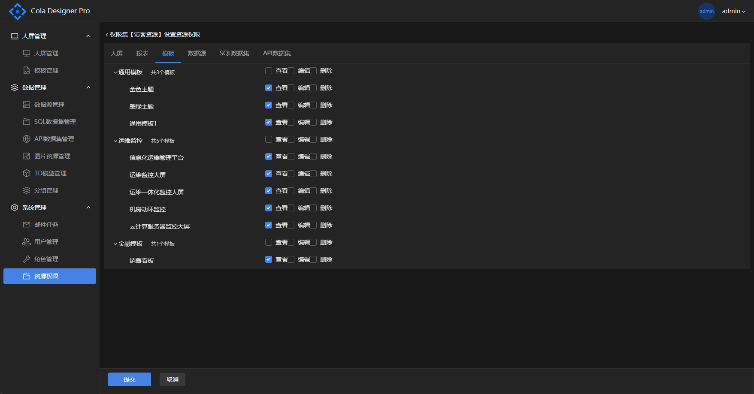Viewport: 754px width, 394px height.
Task: Click the 3D模型管理 cube icon
Action: click(x=27, y=173)
